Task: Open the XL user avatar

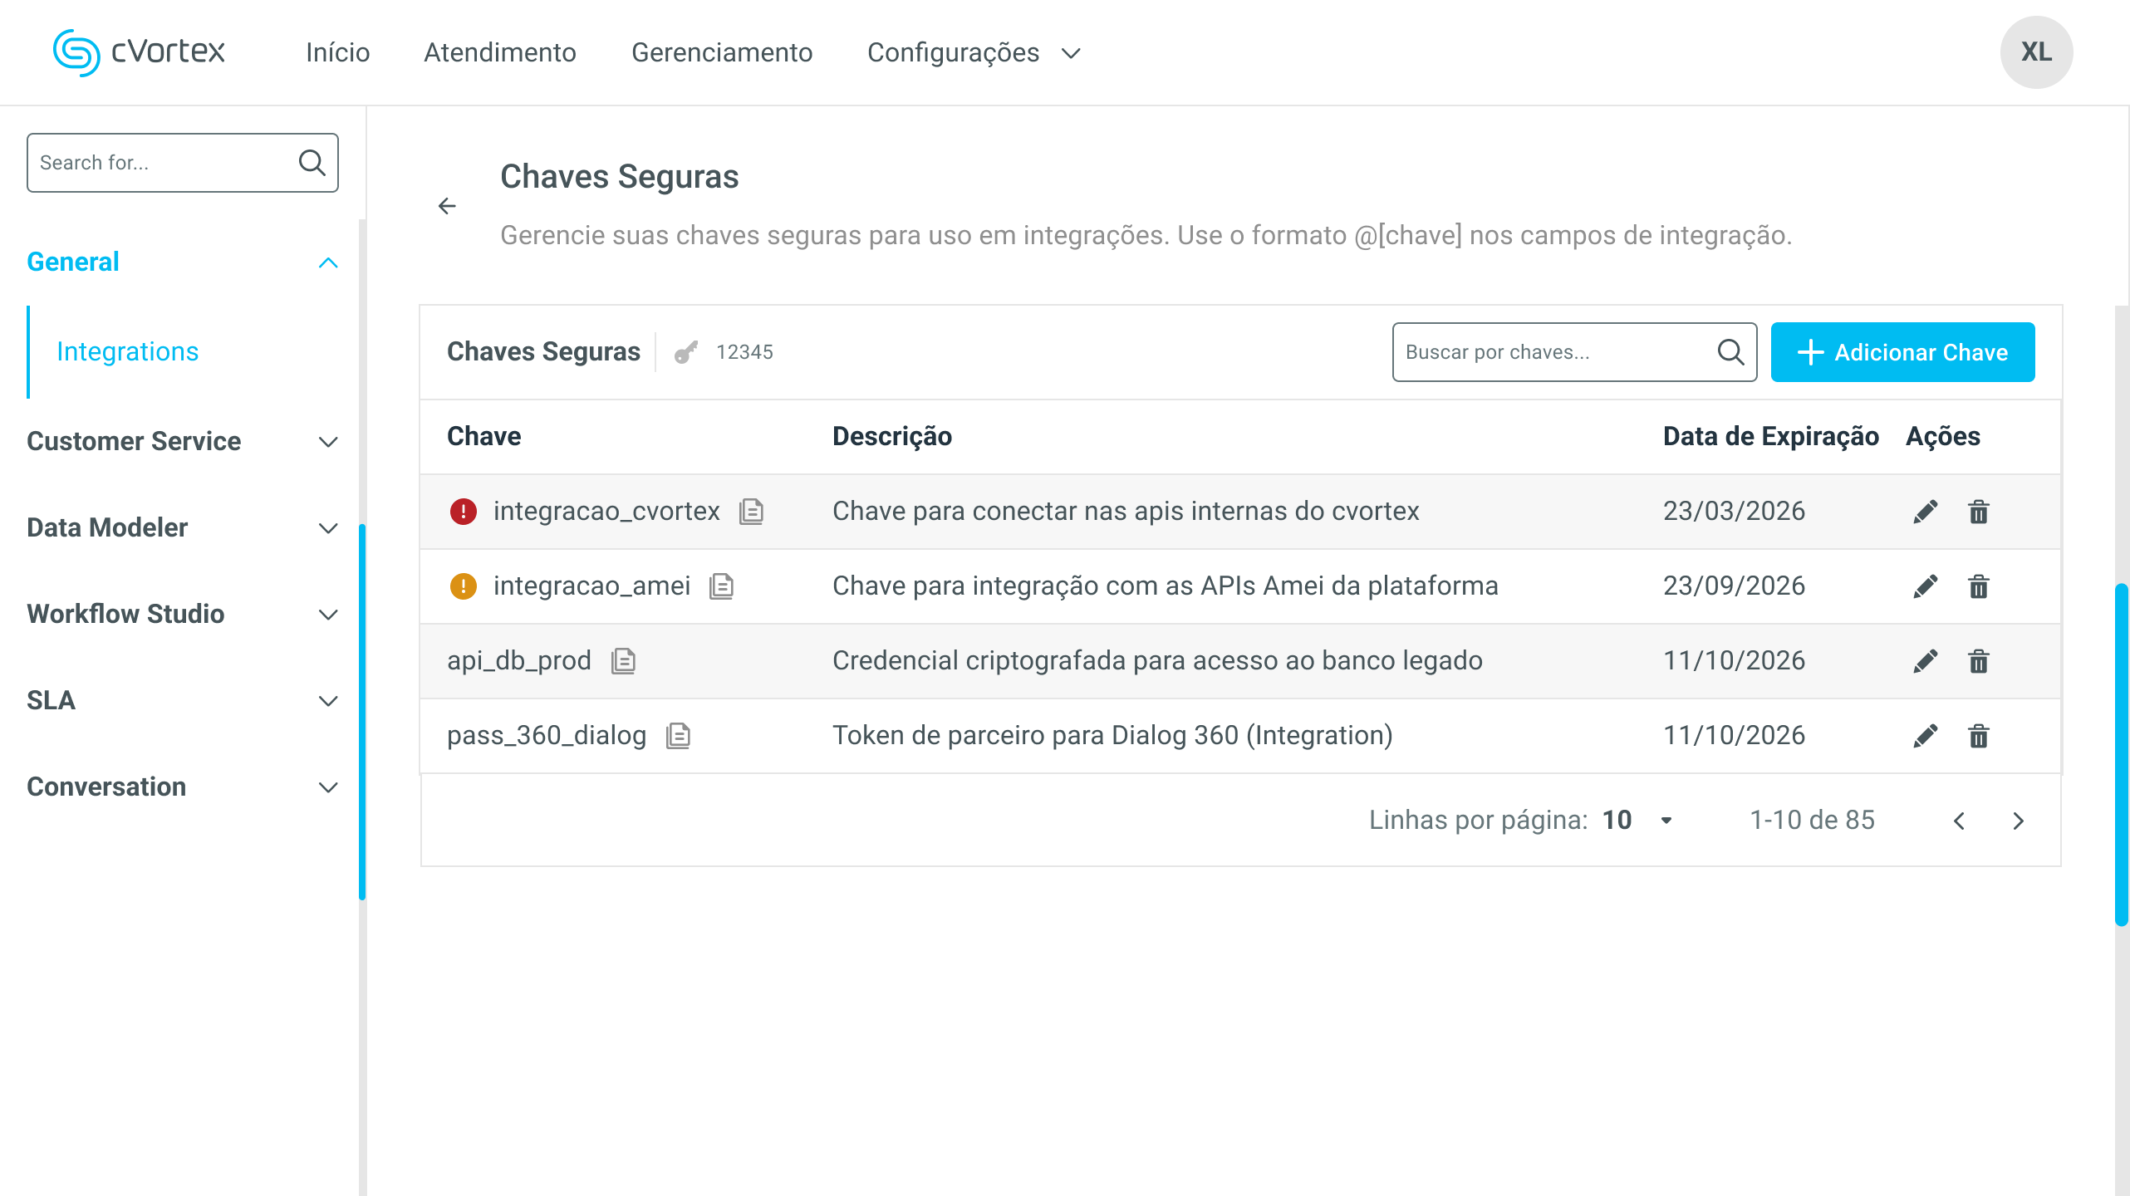Action: 2036,52
